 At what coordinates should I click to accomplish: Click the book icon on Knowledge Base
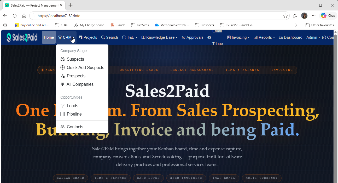click(x=143, y=37)
